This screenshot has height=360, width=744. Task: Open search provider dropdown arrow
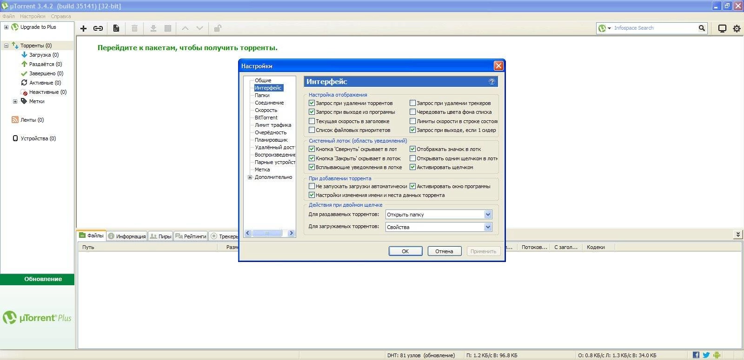coord(609,28)
